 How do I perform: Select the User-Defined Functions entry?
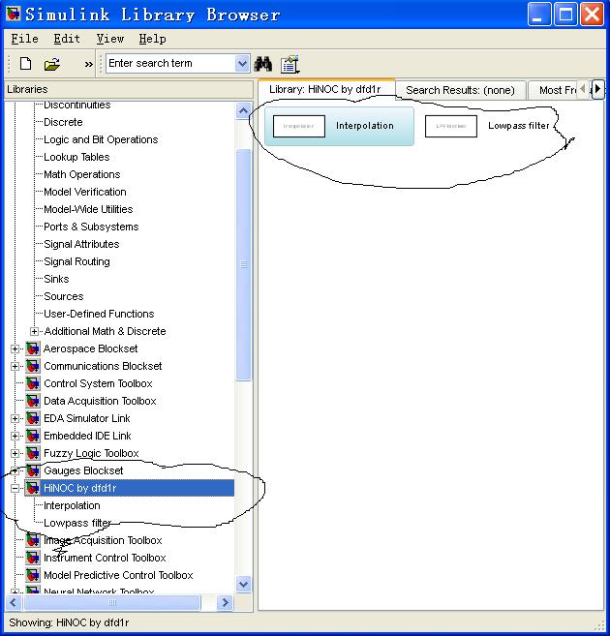click(x=99, y=314)
